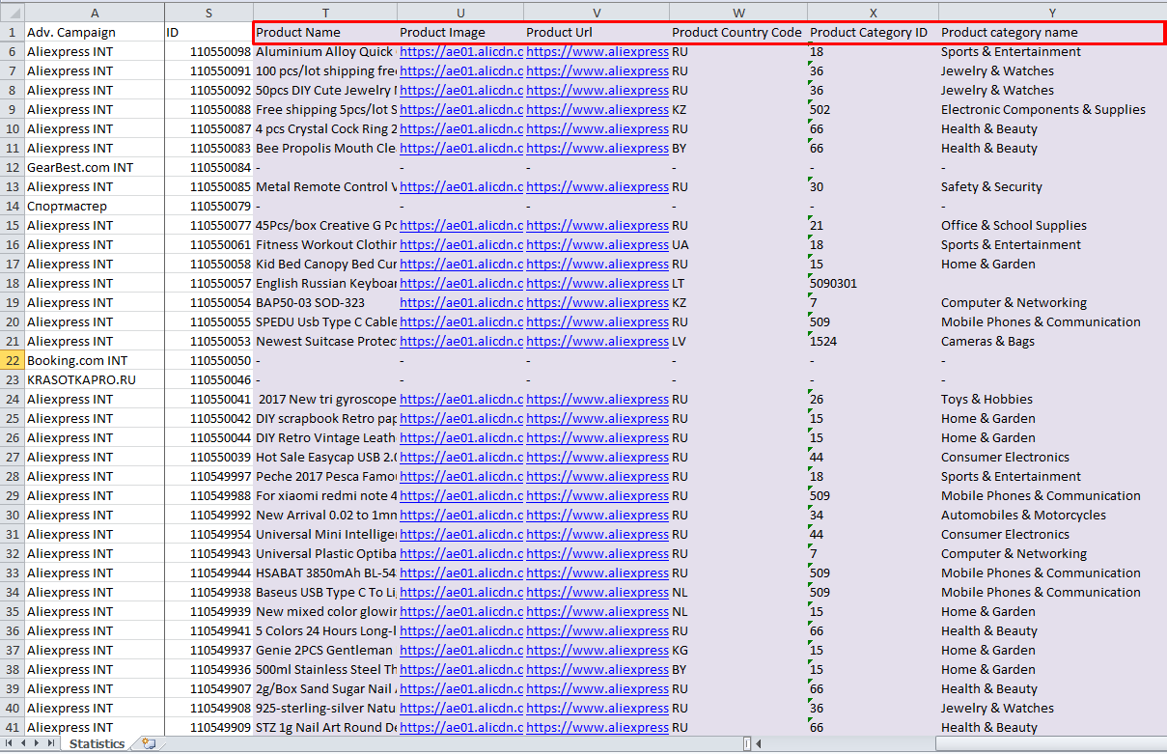Image resolution: width=1167 pixels, height=754 pixels.
Task: Click the Select All corner box
Action: pos(12,13)
